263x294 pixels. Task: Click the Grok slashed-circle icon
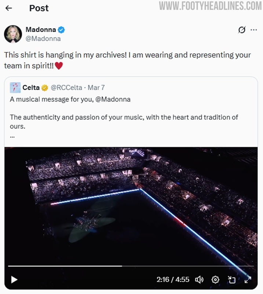click(241, 30)
